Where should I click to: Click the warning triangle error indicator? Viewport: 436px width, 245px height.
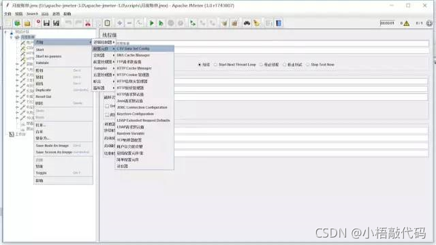click(407, 23)
